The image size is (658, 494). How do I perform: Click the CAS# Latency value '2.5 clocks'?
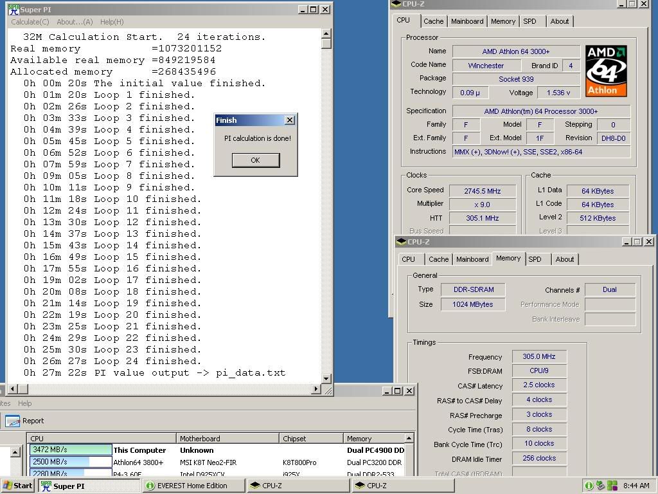click(x=539, y=385)
